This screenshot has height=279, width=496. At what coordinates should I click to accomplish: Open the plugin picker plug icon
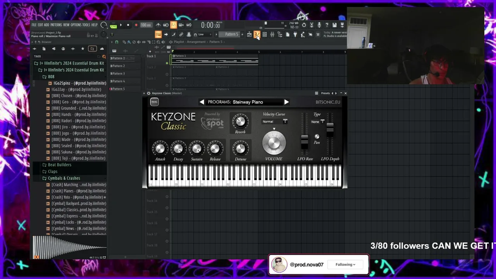295,35
